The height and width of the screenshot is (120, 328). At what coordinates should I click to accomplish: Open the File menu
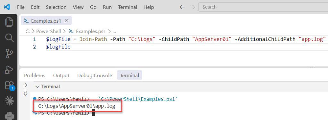tap(21, 7)
